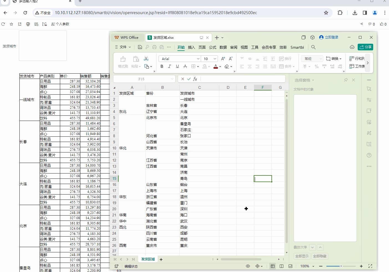Reload the page in Chrome
Screen dimensions: 389x272
25,13
